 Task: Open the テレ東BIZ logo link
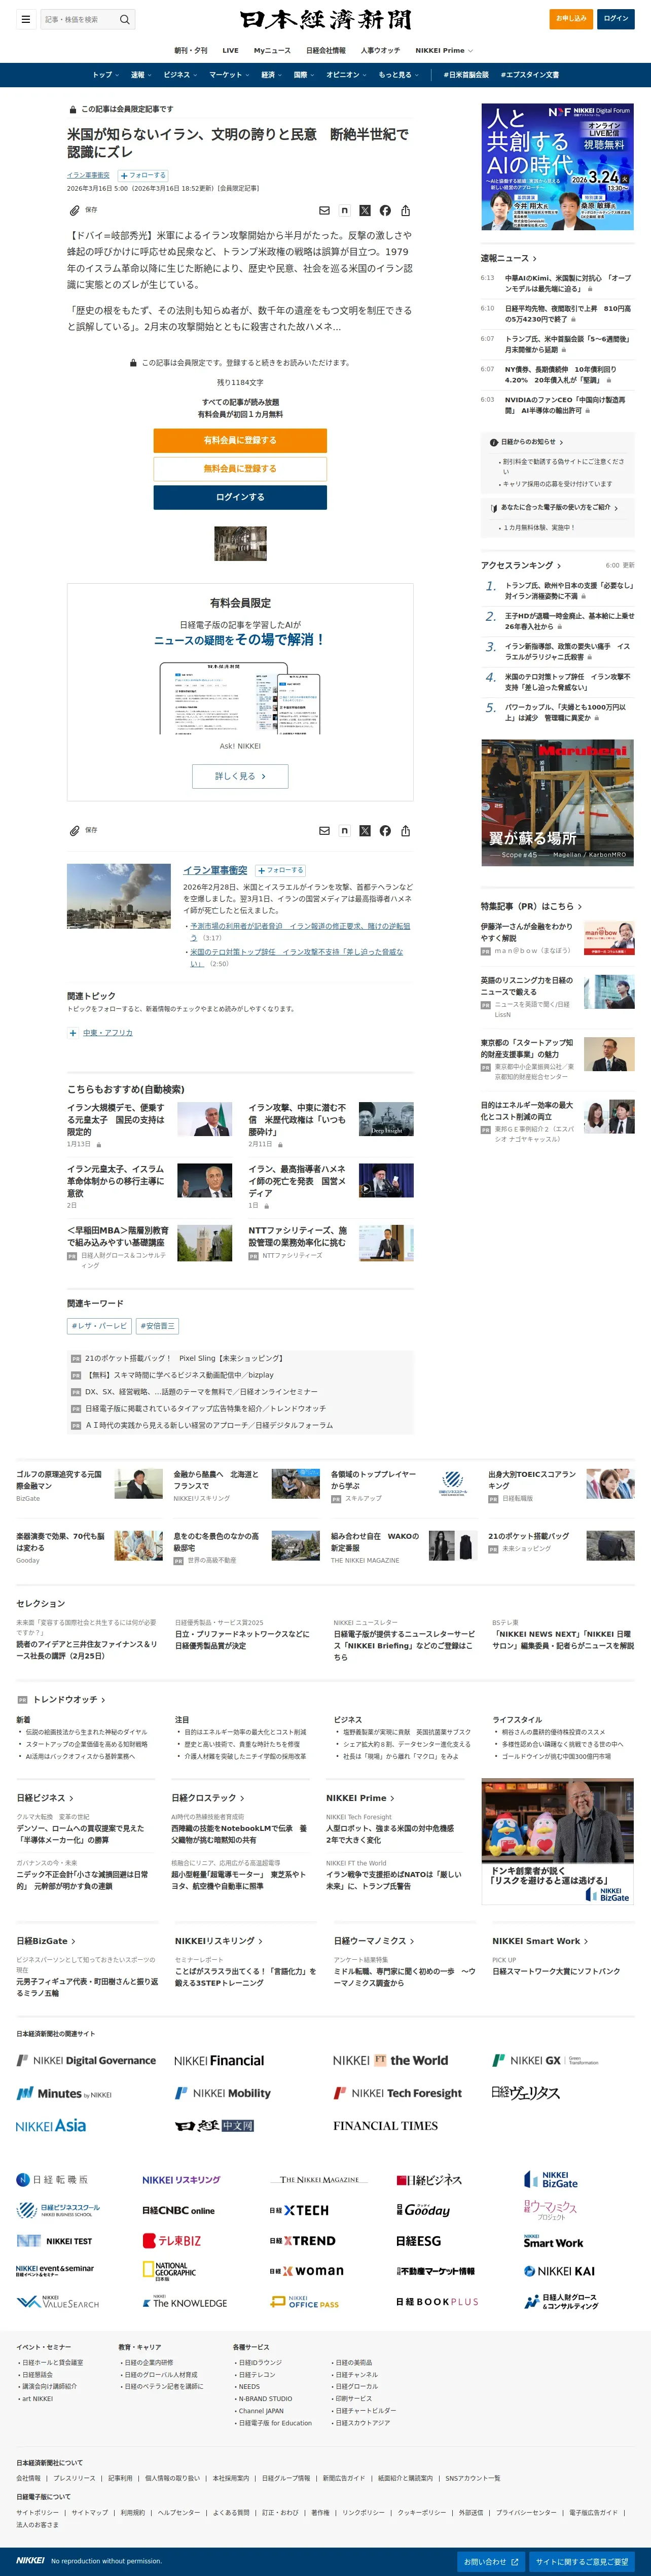click(x=172, y=2241)
